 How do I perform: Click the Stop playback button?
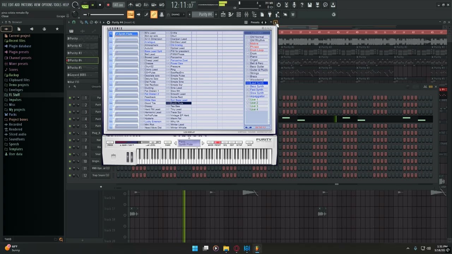[100, 5]
